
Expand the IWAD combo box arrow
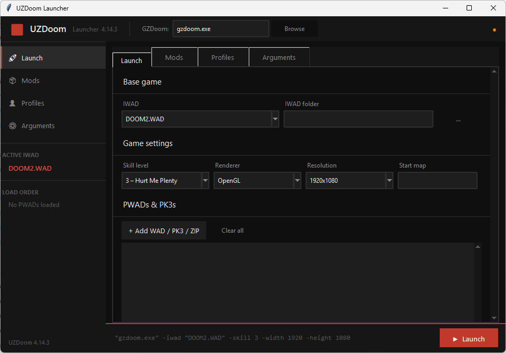coord(275,119)
